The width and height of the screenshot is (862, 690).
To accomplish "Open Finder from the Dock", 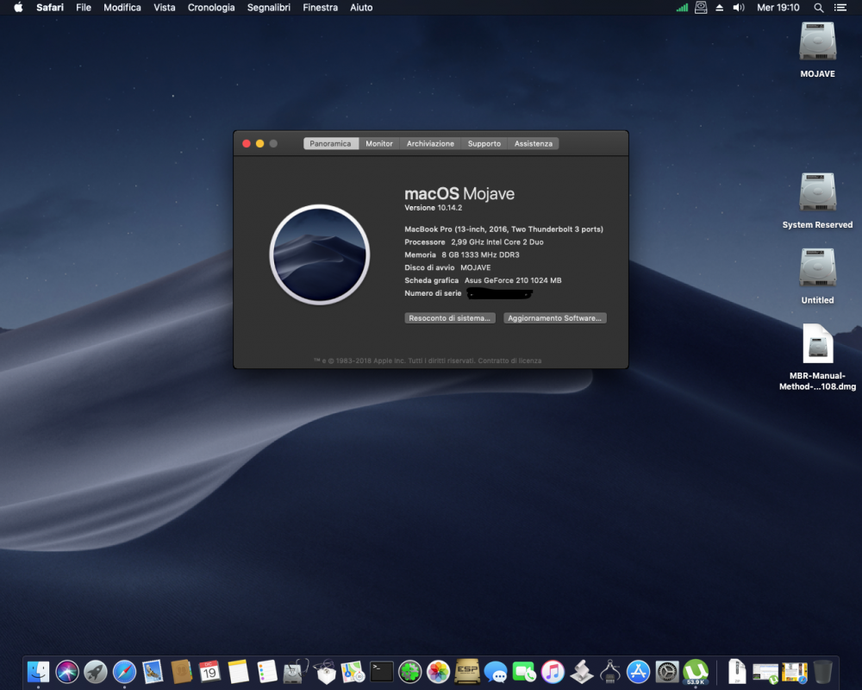I will [x=39, y=671].
